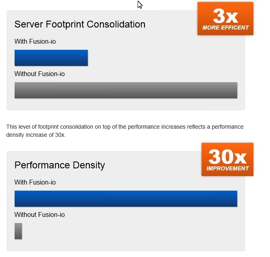Click the paragraph about footprint consolidation
270x257 pixels.
[x=125, y=131]
